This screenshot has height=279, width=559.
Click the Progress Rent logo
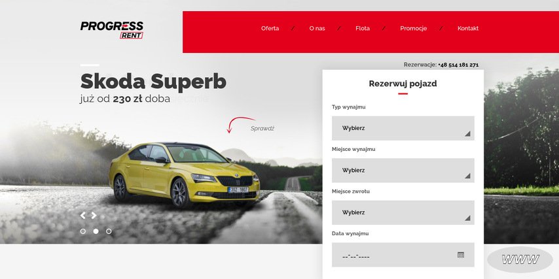click(111, 30)
